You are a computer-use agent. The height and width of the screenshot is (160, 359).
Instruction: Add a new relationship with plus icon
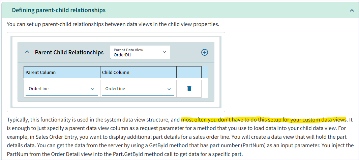(205, 53)
